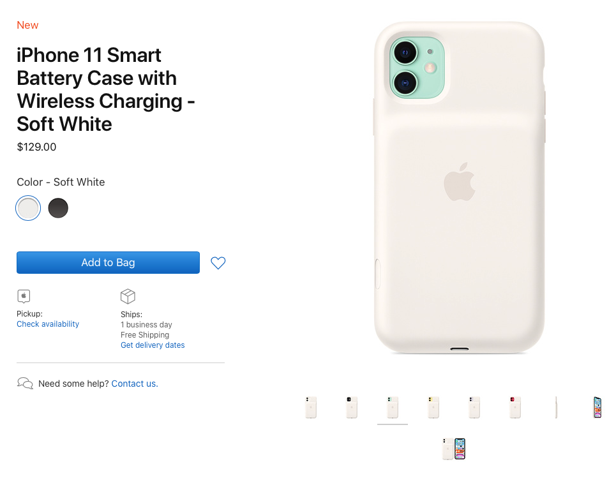The height and width of the screenshot is (478, 616).
Task: Select the side-view case thumbnail
Action: click(555, 407)
